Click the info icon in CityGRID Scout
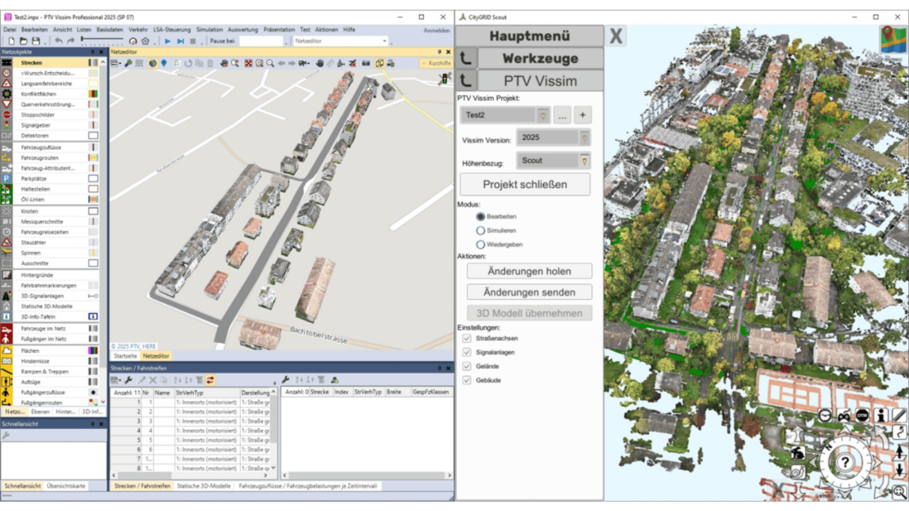Image resolution: width=909 pixels, height=511 pixels. pos(880,415)
